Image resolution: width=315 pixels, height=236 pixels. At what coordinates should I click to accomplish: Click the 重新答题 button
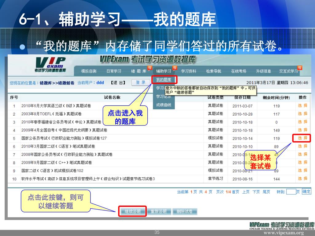pyautogui.click(x=159, y=211)
